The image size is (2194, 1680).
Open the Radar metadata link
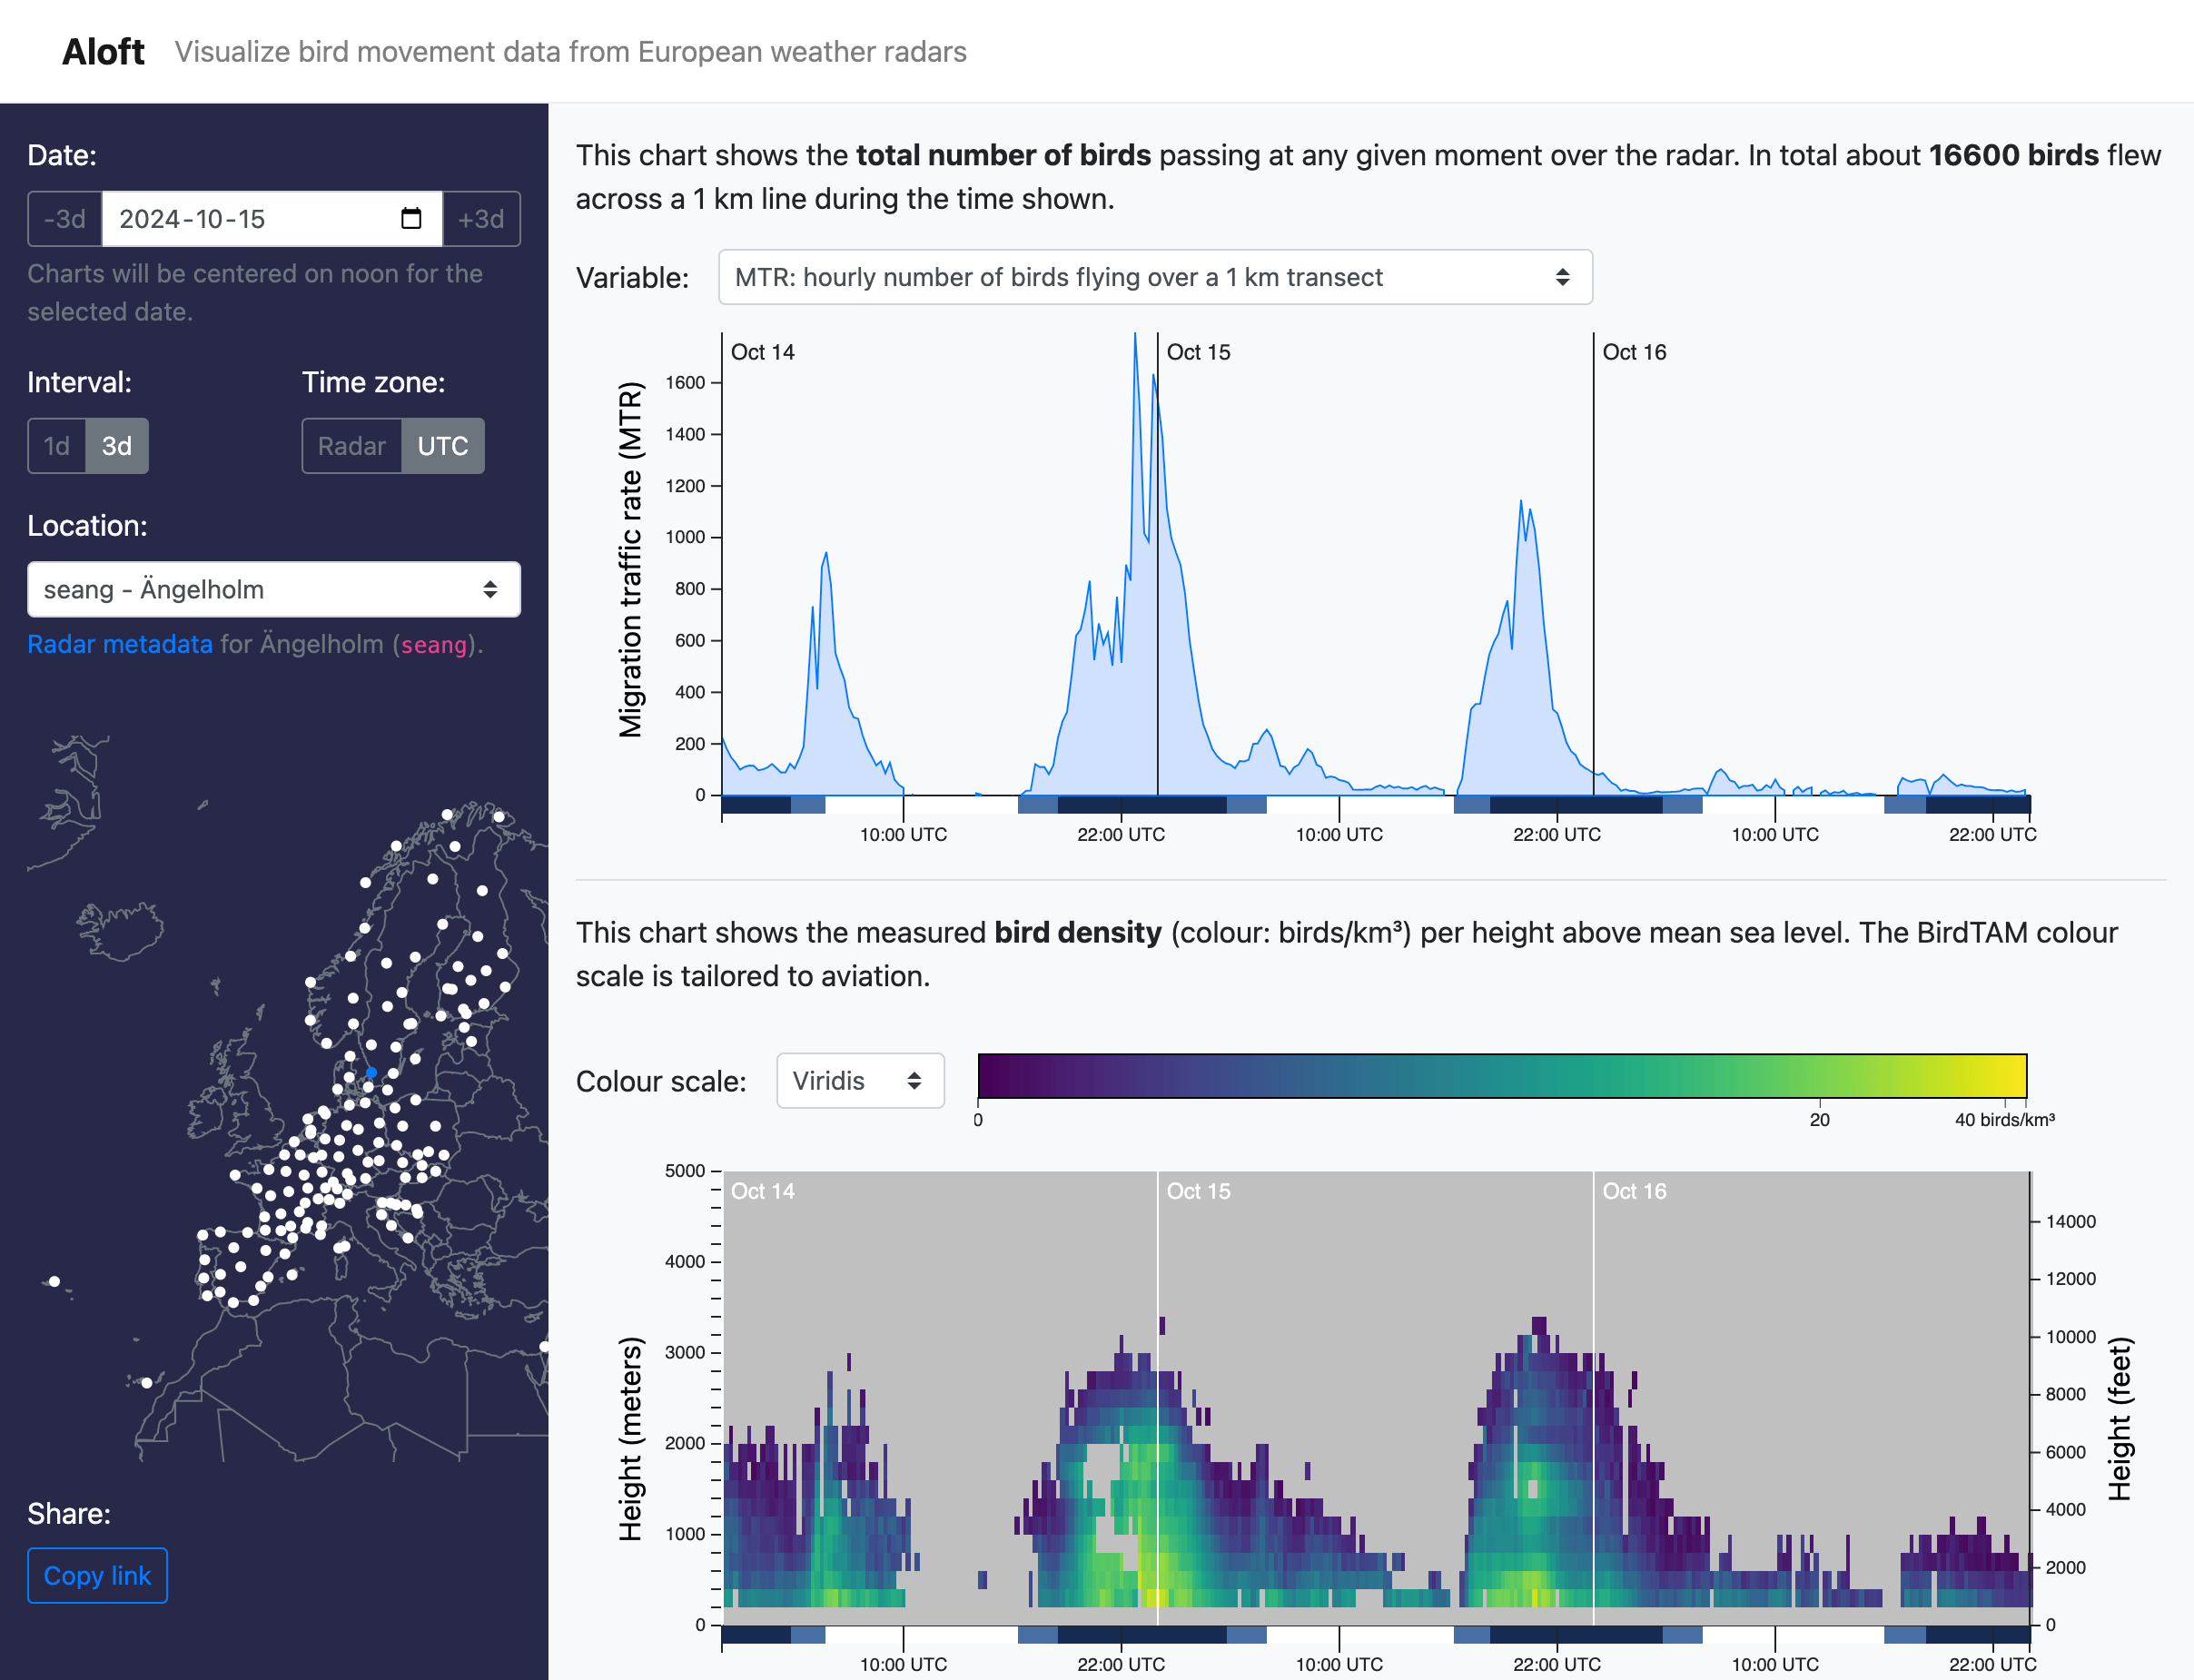click(118, 644)
